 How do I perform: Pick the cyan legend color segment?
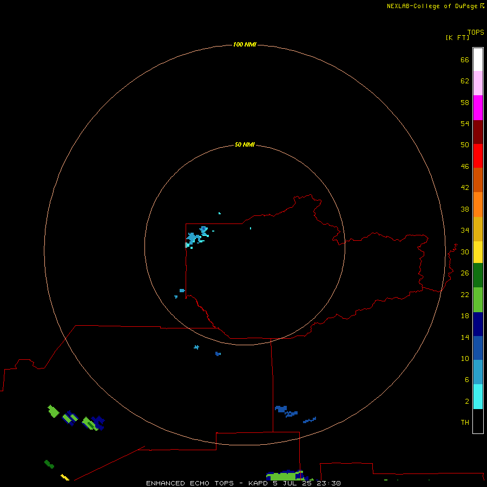(x=478, y=397)
